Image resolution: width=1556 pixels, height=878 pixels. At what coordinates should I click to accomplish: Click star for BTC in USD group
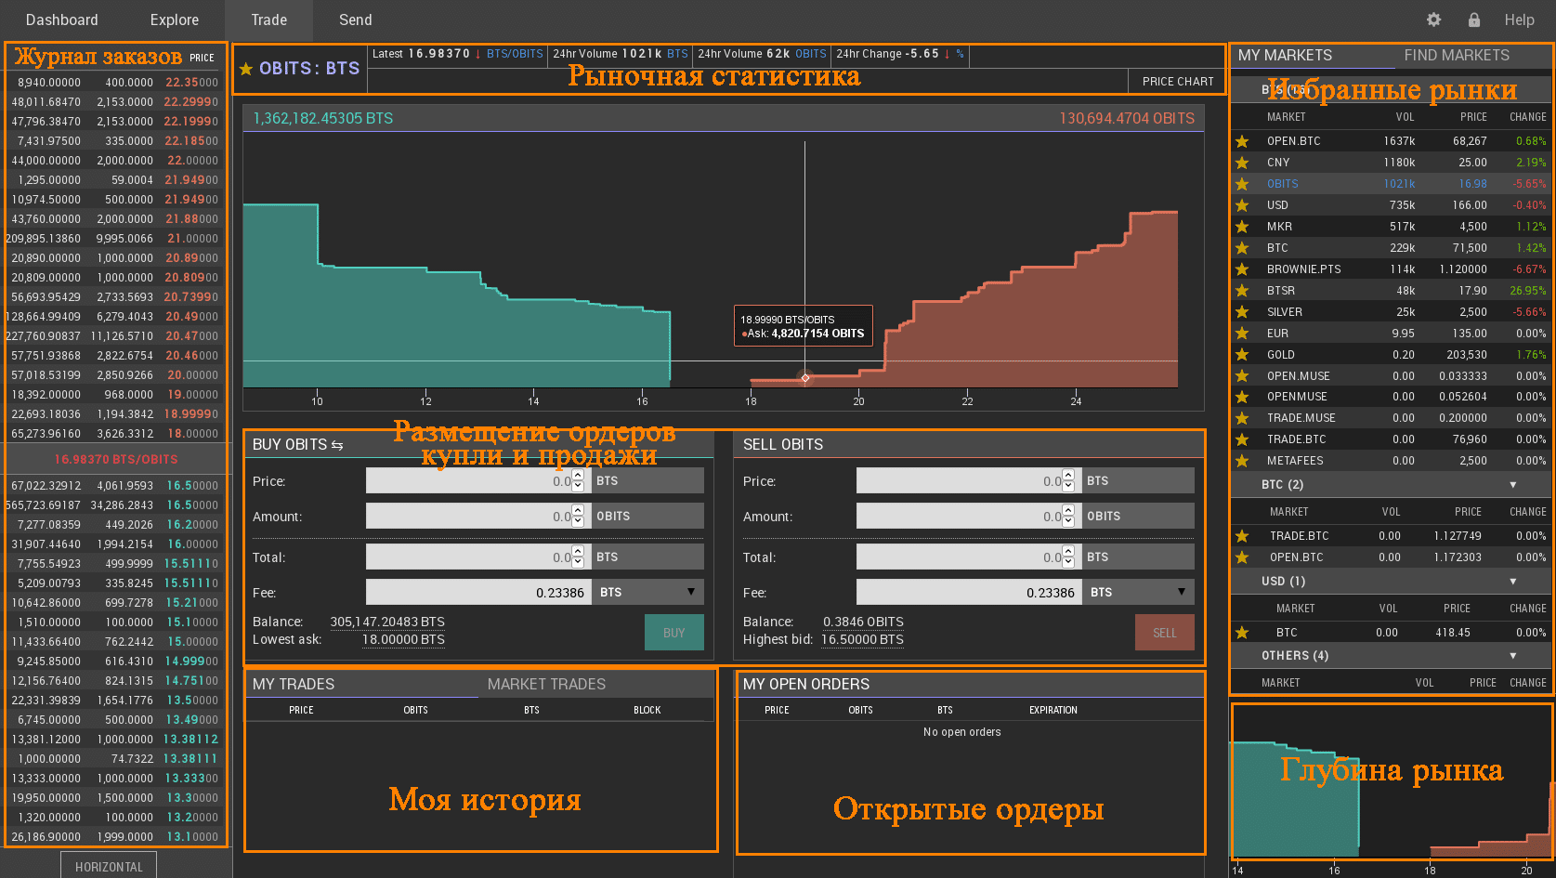[1242, 633]
